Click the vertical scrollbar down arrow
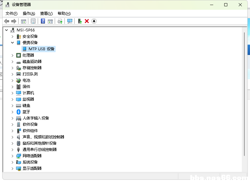Viewport: 250px width, 182px height. tap(245, 169)
